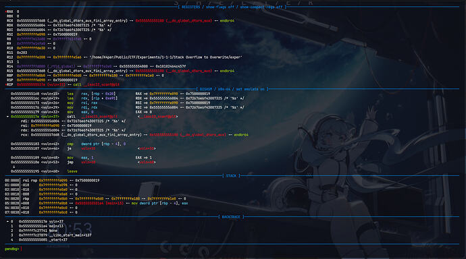This screenshot has height=259, width=466.
Task: Click the <vuln+19> disassembly label
Action: point(50,98)
